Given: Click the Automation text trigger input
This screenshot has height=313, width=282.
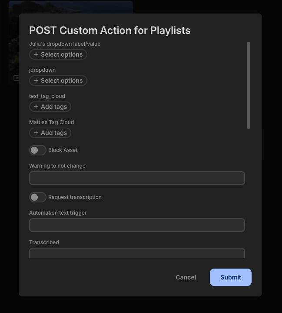Looking at the screenshot, I should (x=137, y=225).
